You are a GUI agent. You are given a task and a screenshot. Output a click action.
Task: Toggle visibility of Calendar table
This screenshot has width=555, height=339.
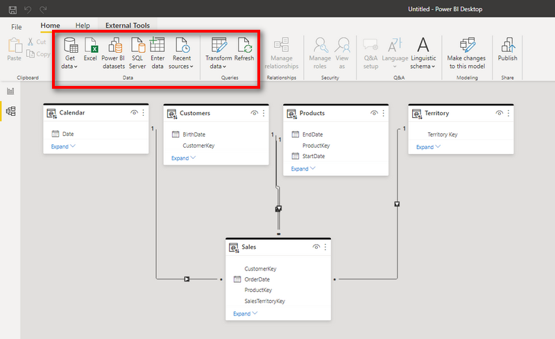coord(134,112)
